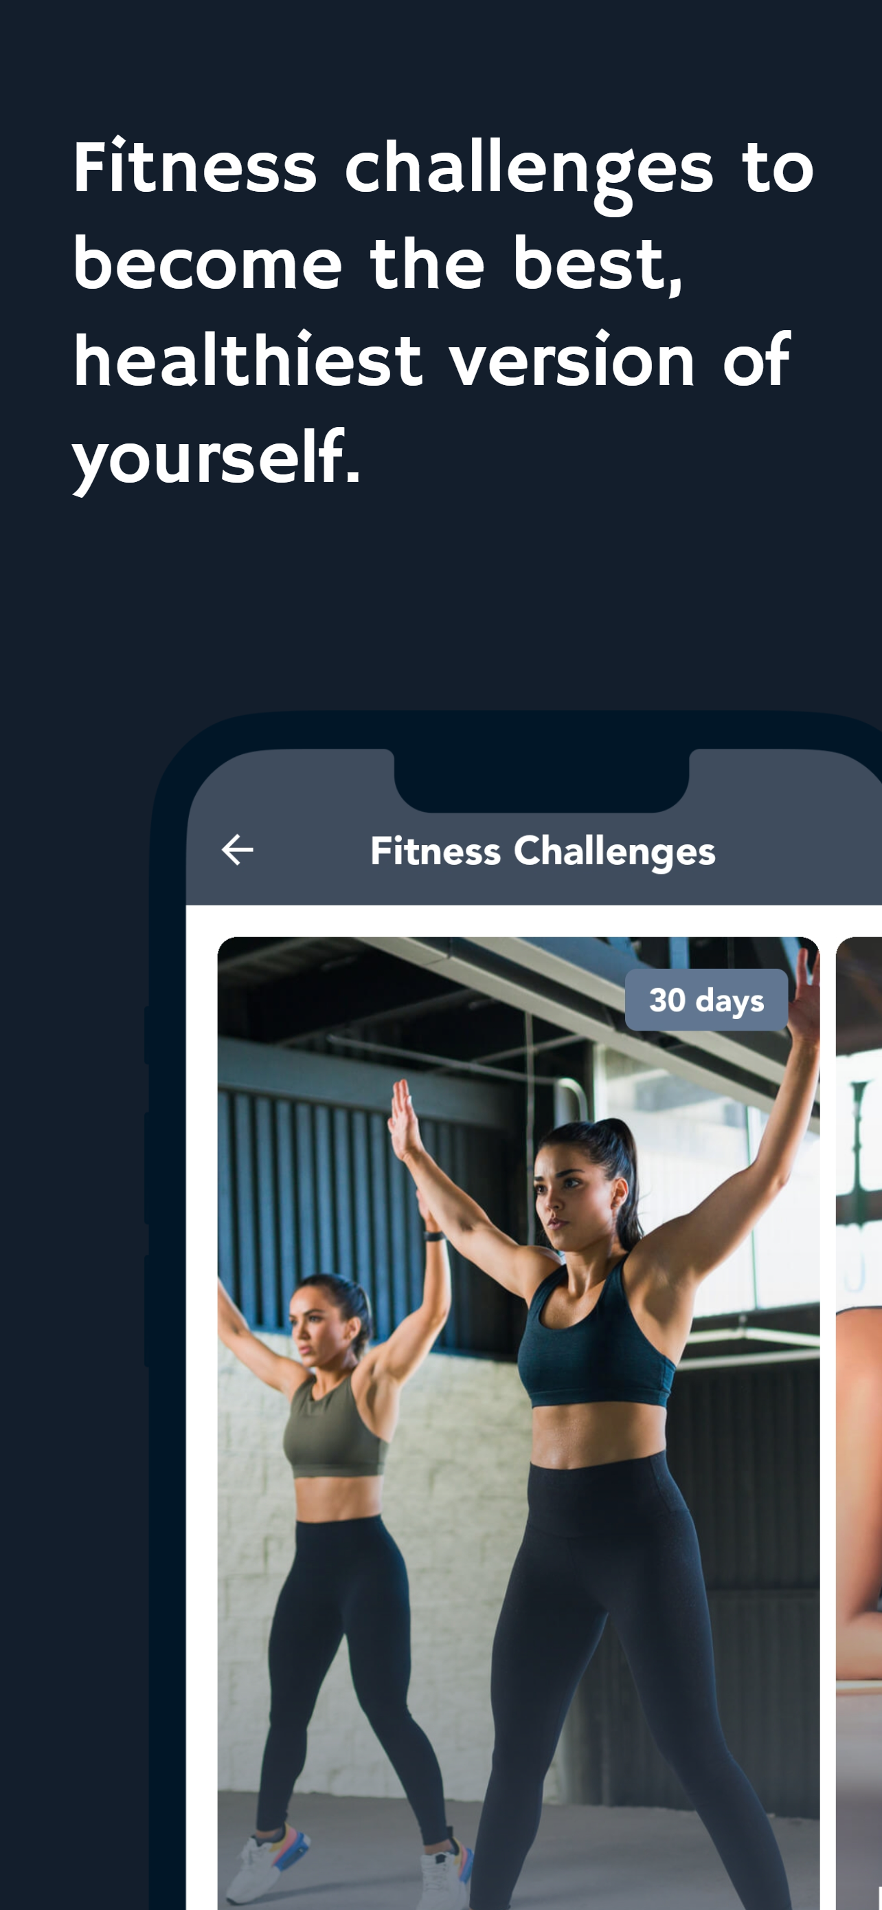Click the phone mockup's notch
This screenshot has width=882, height=1910.
click(x=541, y=780)
